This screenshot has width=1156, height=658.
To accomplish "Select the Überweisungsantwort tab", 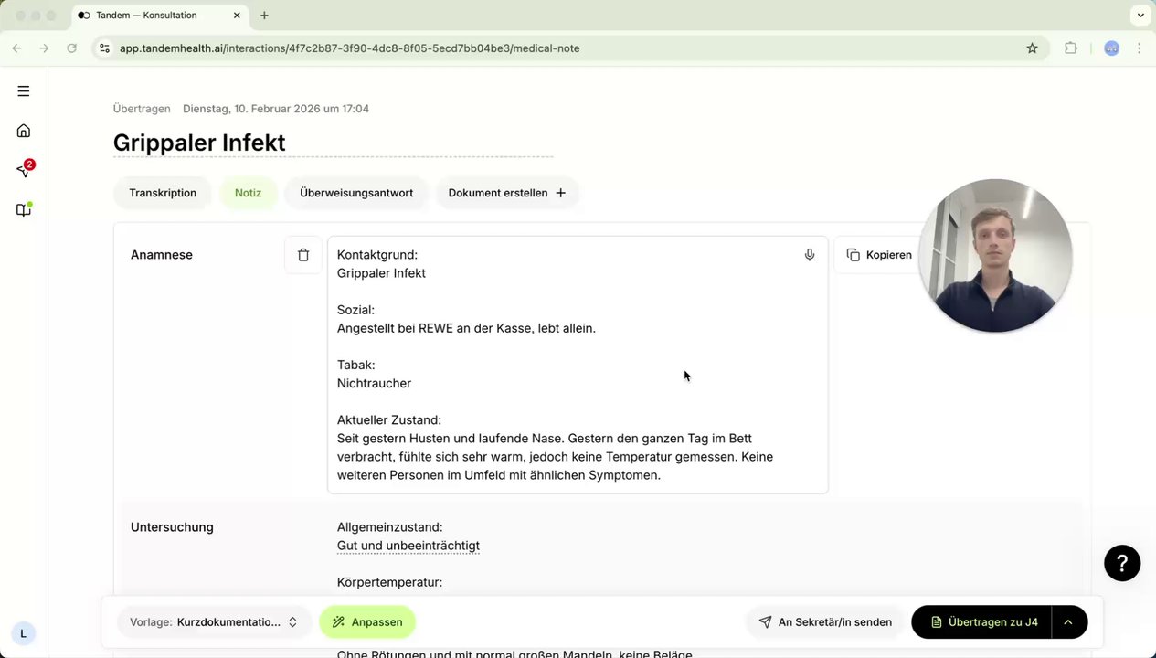I will point(356,193).
